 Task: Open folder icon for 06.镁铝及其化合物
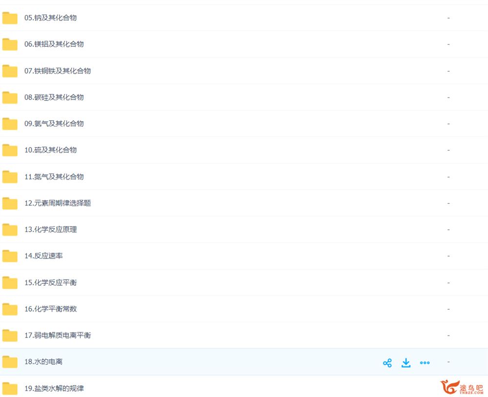click(10, 44)
